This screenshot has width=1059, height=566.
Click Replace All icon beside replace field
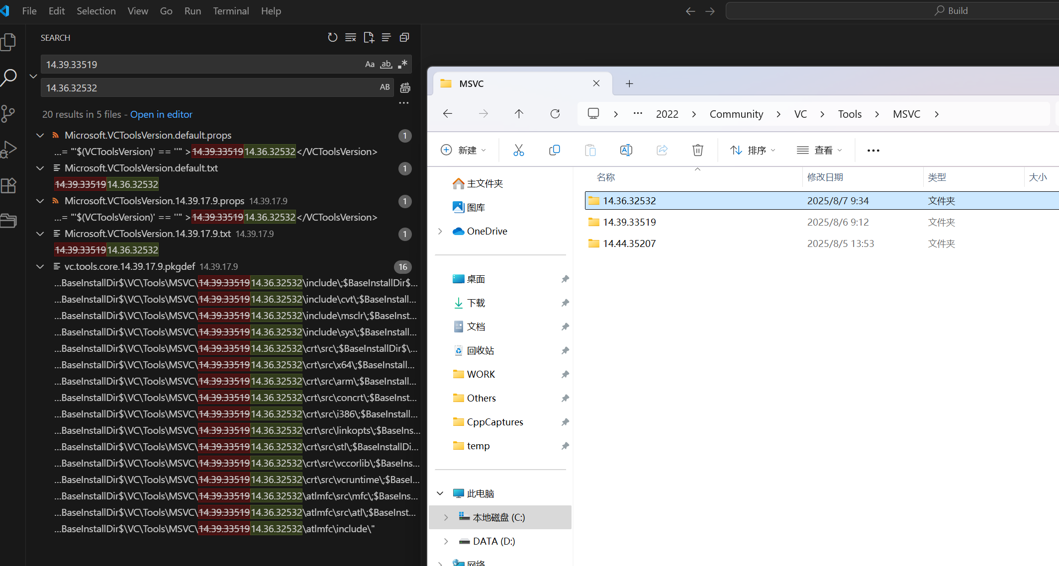pos(405,88)
